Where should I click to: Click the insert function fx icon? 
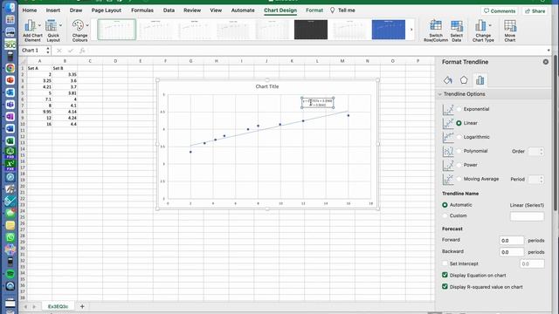click(82, 51)
